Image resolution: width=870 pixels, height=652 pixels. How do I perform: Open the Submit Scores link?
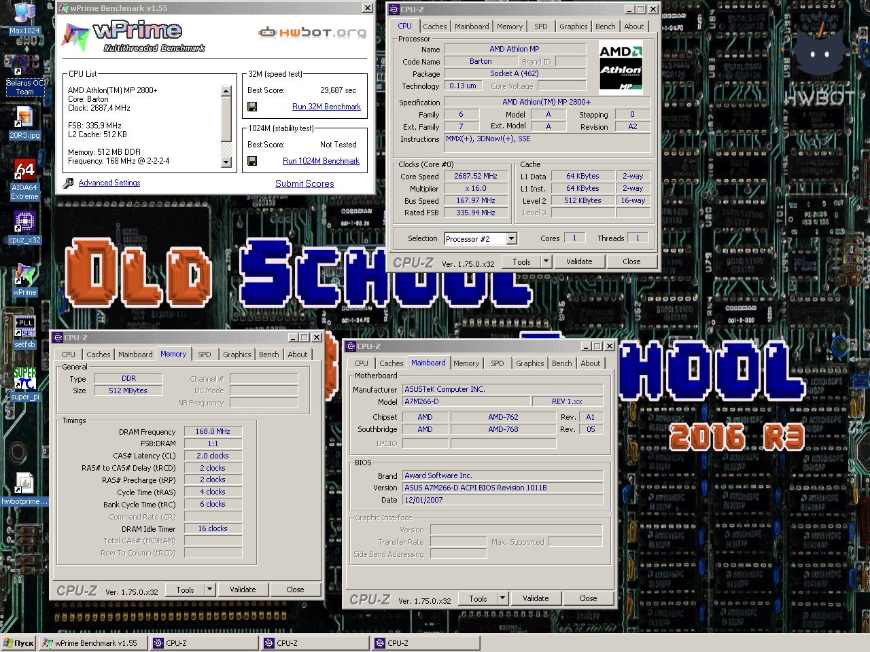pyautogui.click(x=304, y=183)
